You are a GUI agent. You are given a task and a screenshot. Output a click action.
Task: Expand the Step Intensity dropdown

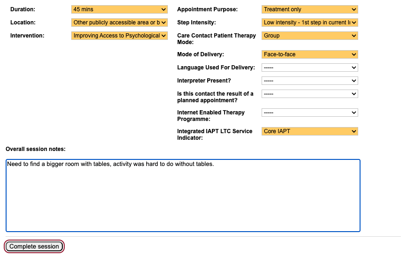point(309,23)
